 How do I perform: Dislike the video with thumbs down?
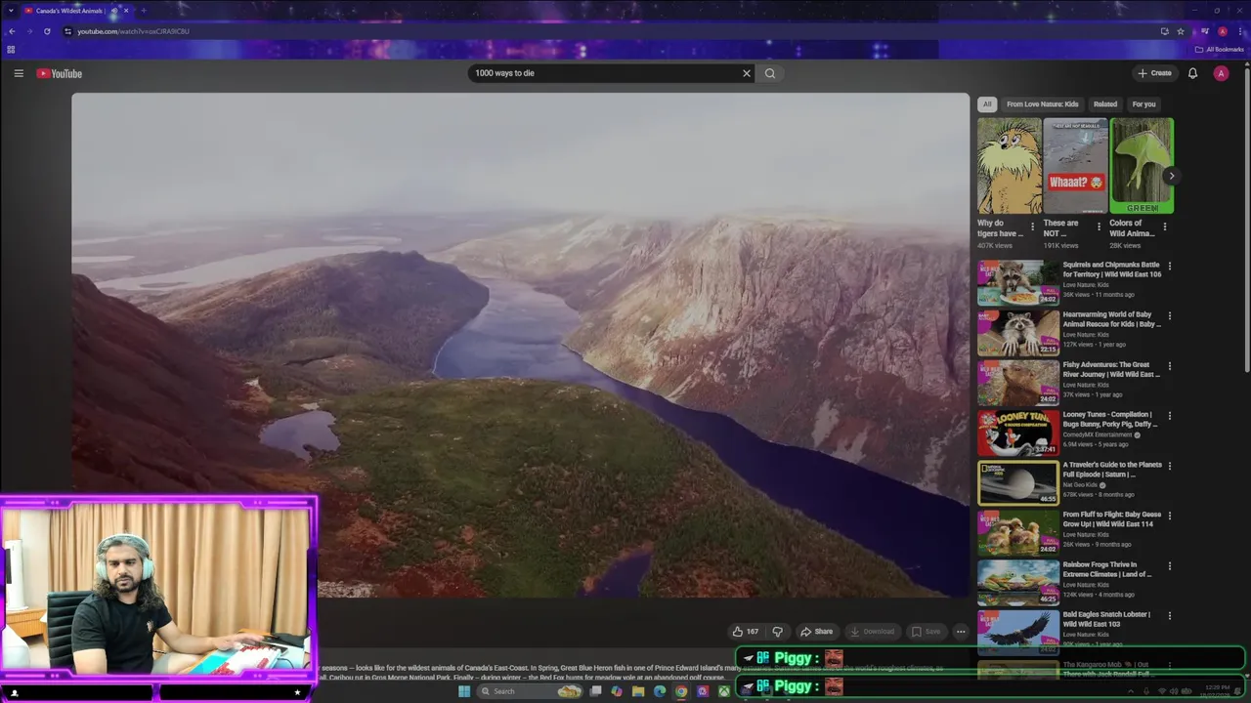coord(778,632)
